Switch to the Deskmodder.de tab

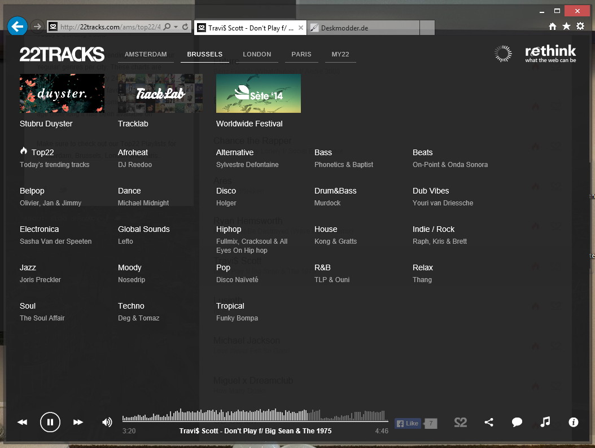pyautogui.click(x=363, y=28)
